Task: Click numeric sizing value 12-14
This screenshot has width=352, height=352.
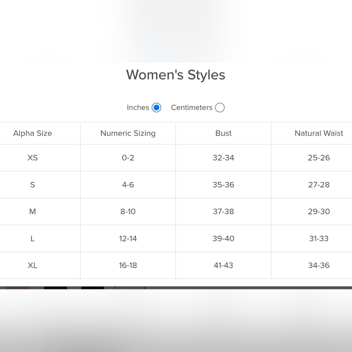Action: 128,238
